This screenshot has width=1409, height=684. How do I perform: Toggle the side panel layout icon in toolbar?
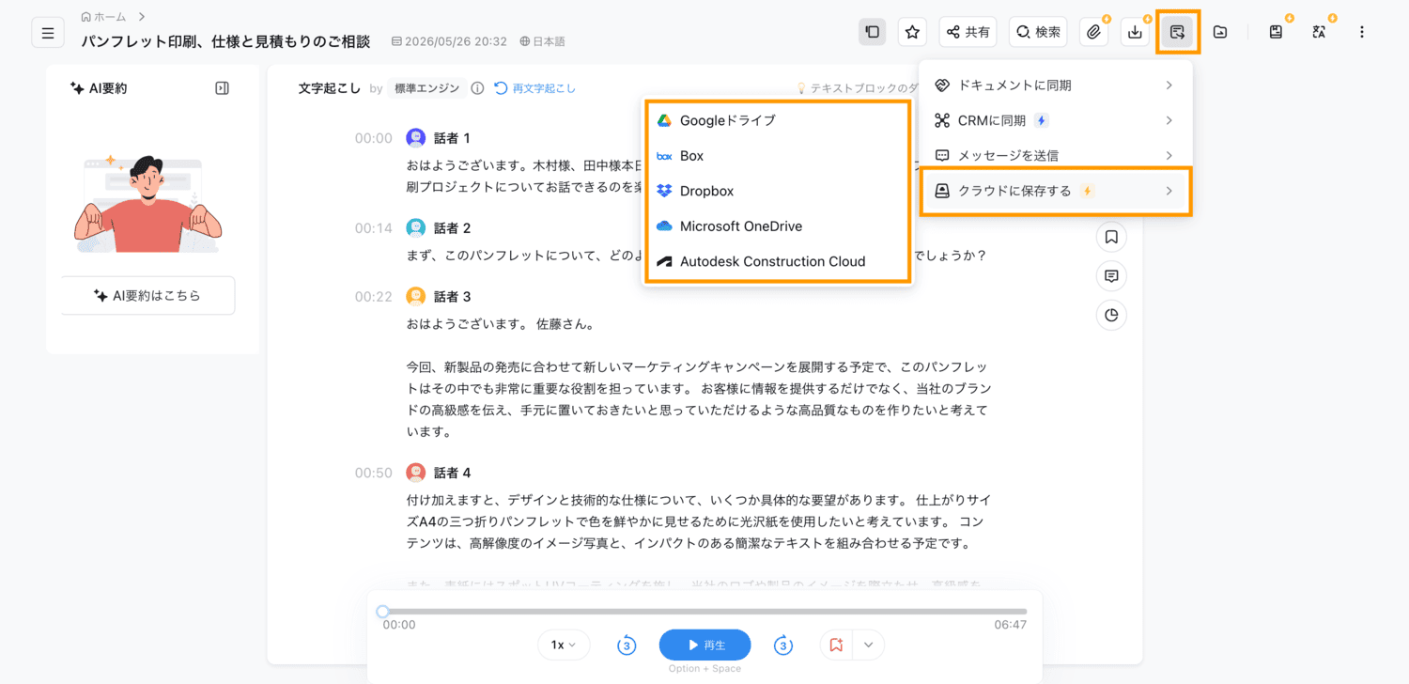pyautogui.click(x=872, y=32)
